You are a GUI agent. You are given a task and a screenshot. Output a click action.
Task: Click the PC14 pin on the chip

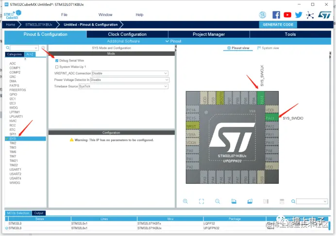pyautogui.click(x=193, y=110)
